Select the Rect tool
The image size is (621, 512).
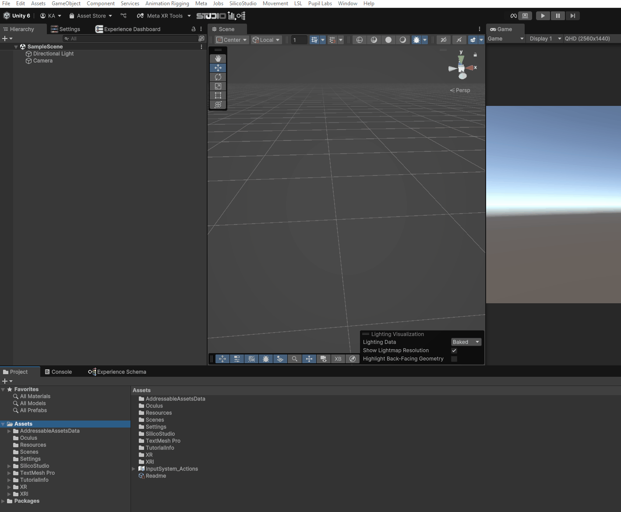click(218, 95)
